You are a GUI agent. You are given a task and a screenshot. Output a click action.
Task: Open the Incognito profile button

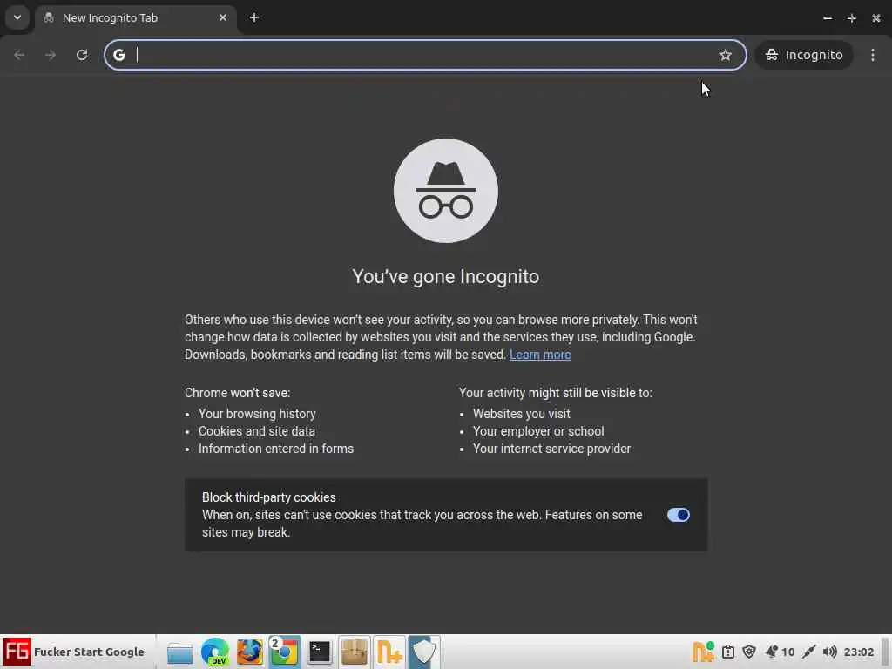804,55
